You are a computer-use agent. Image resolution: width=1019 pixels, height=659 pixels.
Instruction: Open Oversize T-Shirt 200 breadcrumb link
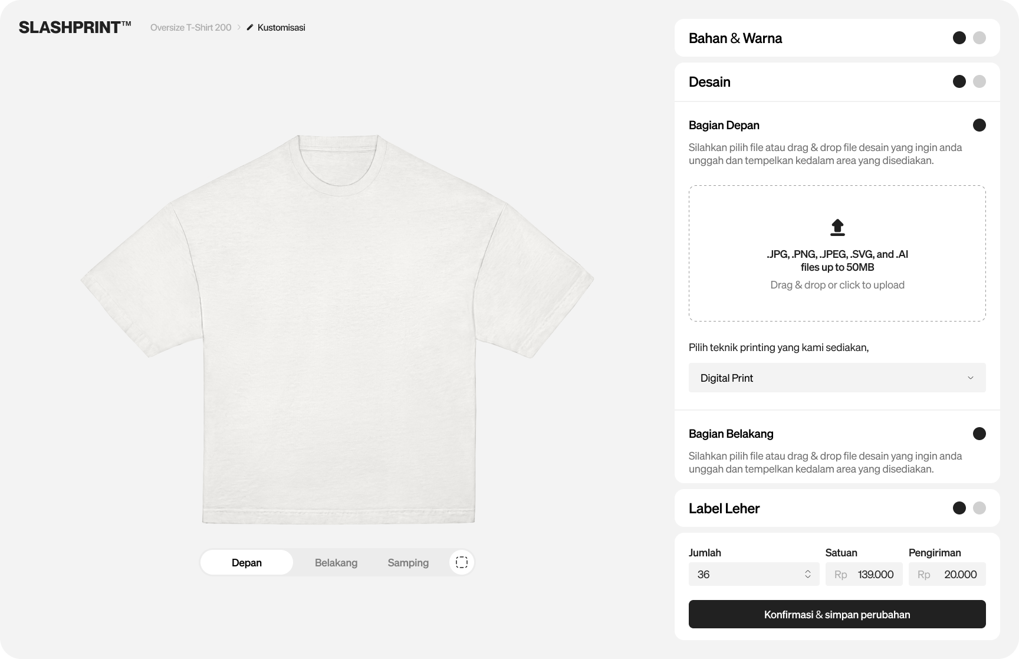(190, 27)
